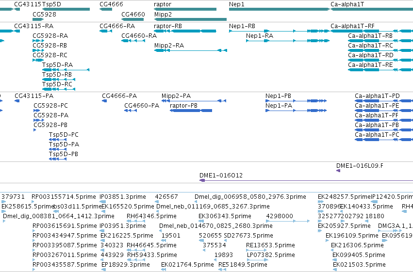This screenshot has height=272, width=413.
Task: Click the CG4660 gene label
Action: click(x=133, y=15)
